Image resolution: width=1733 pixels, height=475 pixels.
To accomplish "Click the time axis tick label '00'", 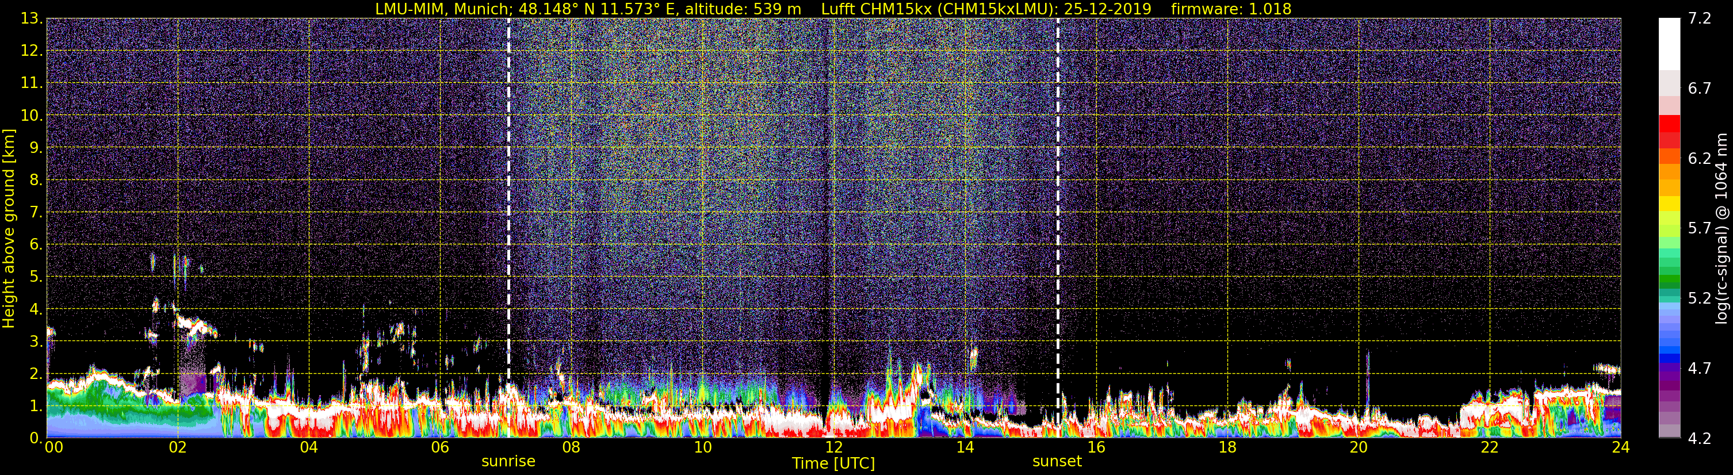I will pos(54,447).
